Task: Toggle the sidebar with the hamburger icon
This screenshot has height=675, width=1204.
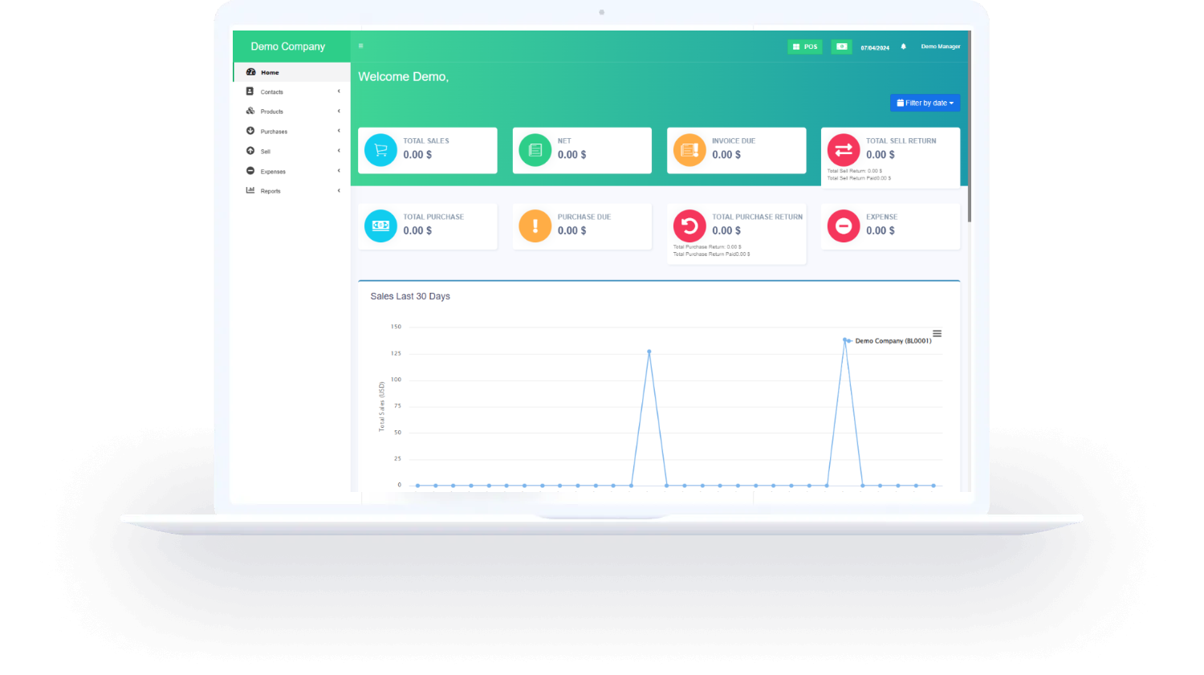Action: (360, 46)
